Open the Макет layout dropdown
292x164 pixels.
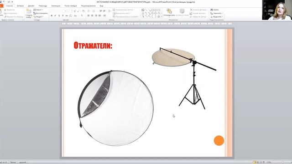click(38, 10)
